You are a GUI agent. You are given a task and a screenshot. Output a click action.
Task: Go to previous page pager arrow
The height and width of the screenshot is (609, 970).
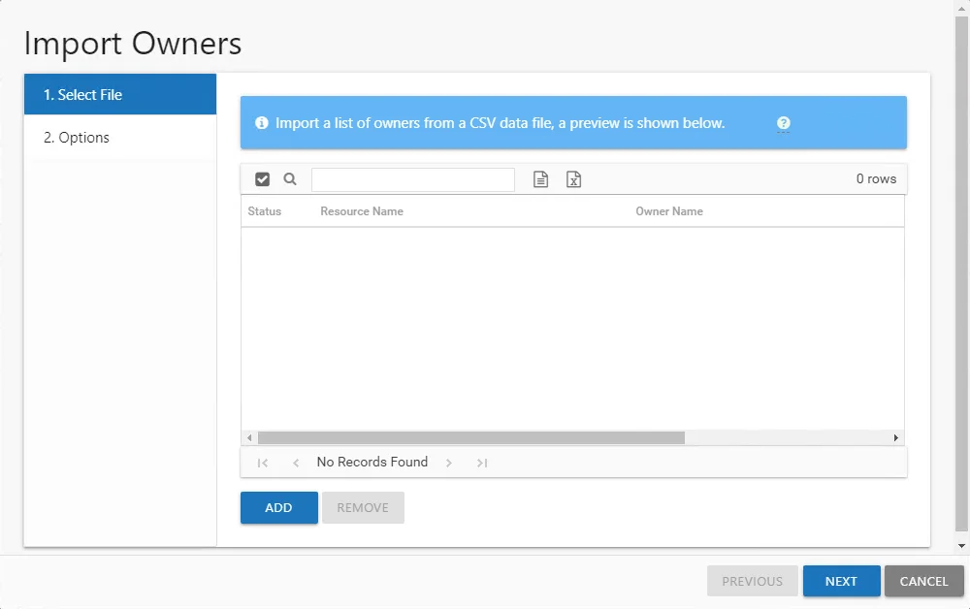click(296, 463)
